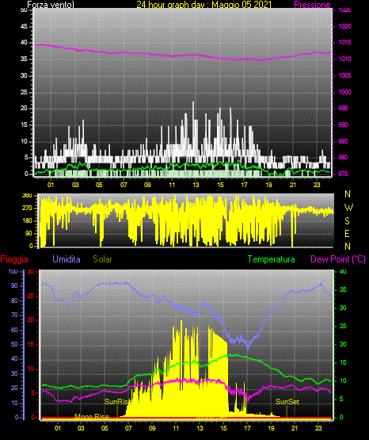Click the 'S' wind direction letter
The height and width of the screenshot is (440, 369).
(x=347, y=221)
